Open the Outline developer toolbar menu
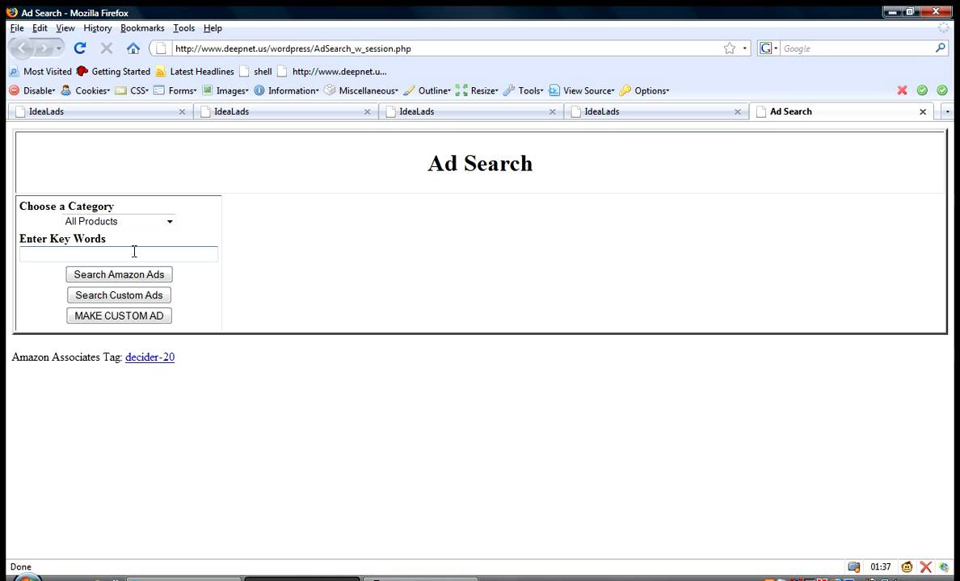Image resolution: width=960 pixels, height=581 pixels. coord(427,90)
